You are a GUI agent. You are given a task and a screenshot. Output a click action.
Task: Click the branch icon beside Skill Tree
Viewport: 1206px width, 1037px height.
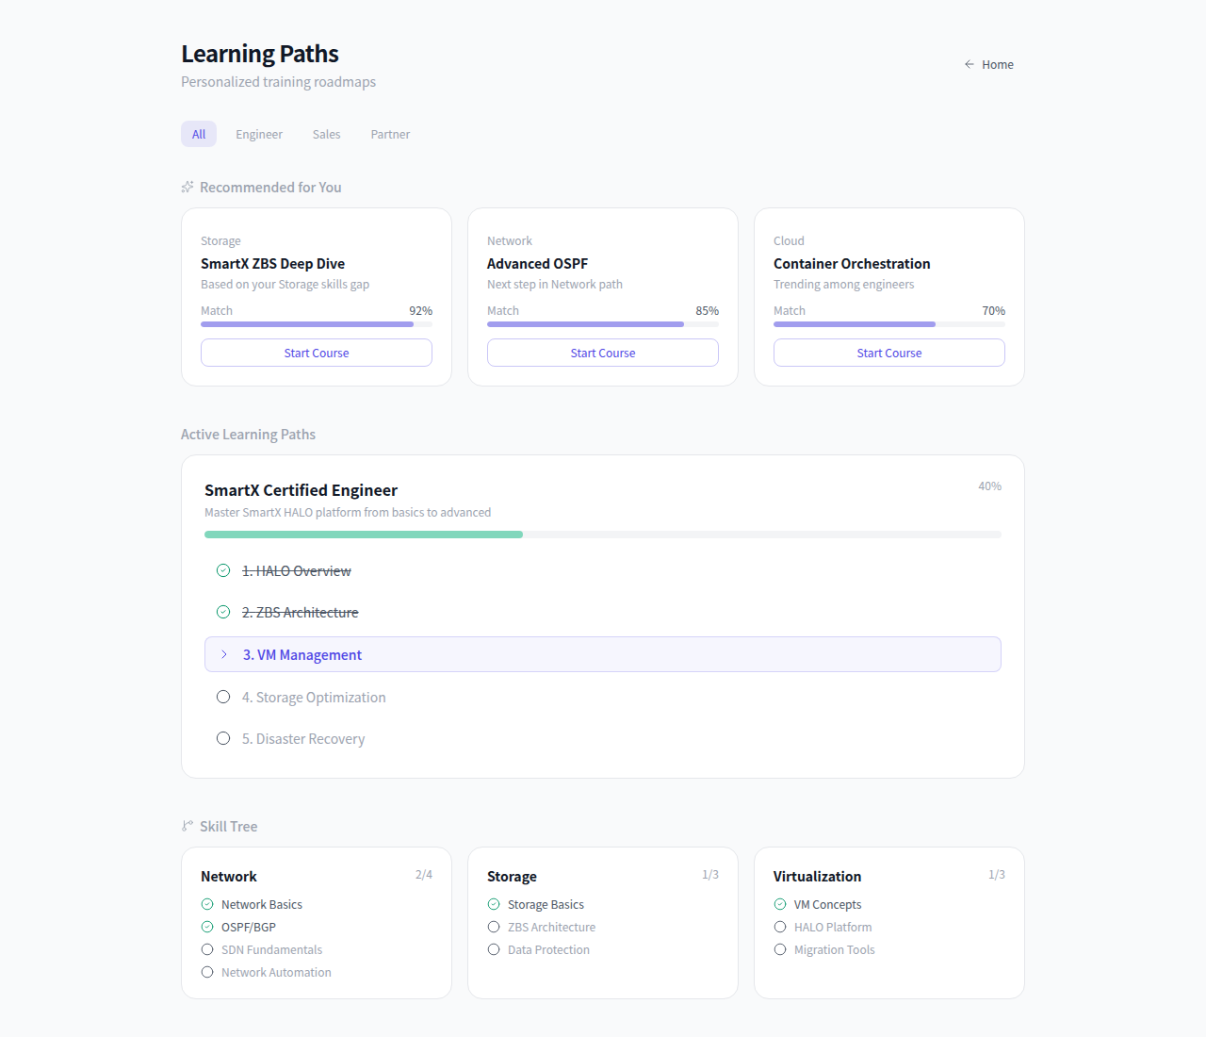coord(187,826)
